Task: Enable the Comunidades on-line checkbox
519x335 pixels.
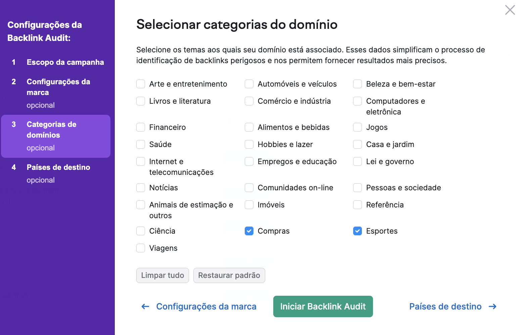Action: 249,188
